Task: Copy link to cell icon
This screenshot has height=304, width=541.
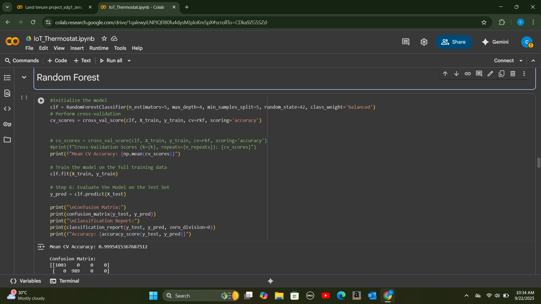Action: tap(468, 74)
